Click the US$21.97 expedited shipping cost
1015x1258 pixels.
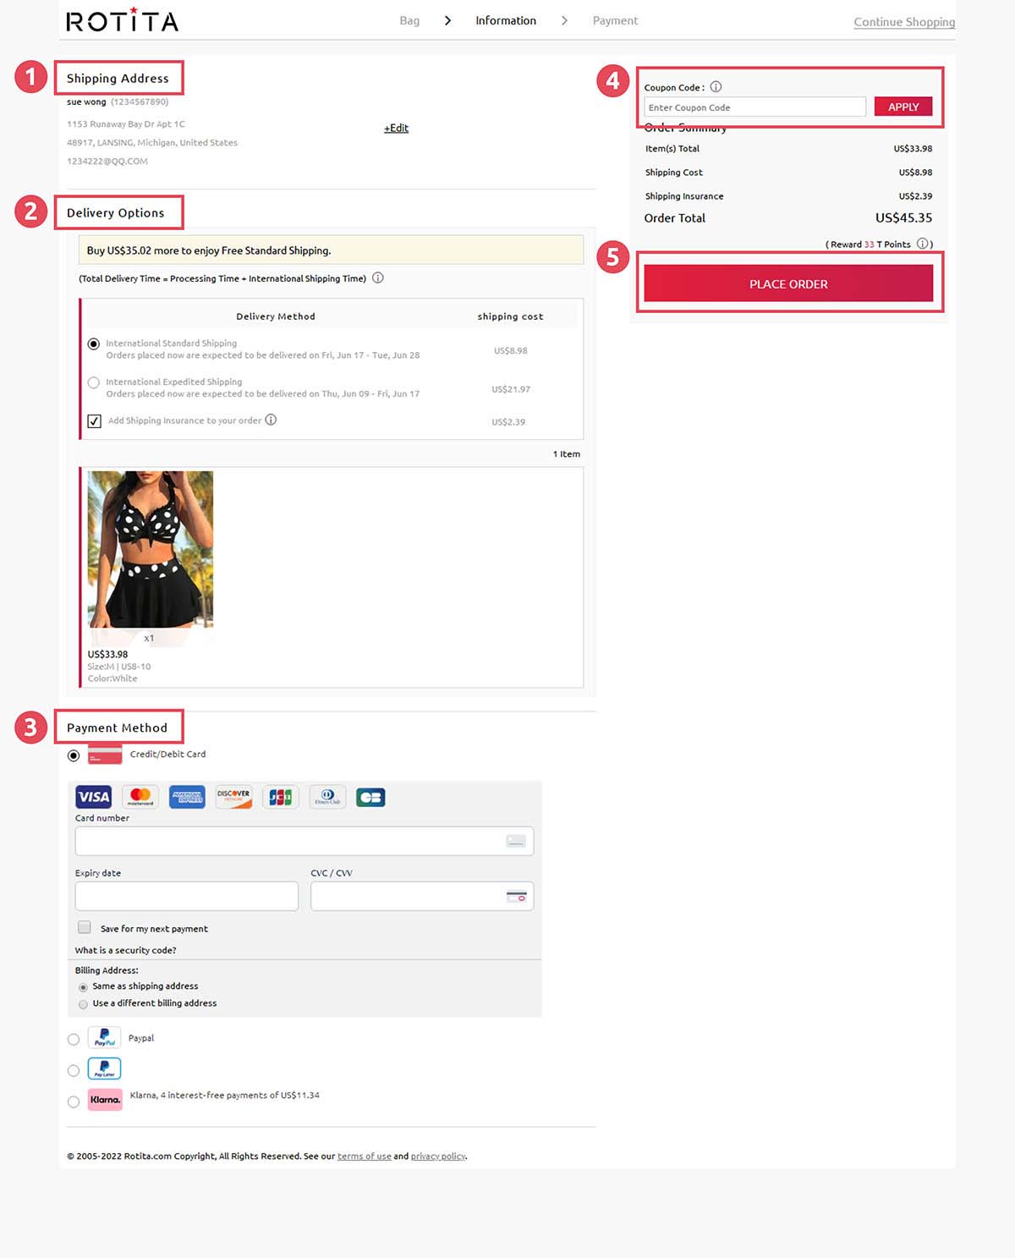click(511, 389)
